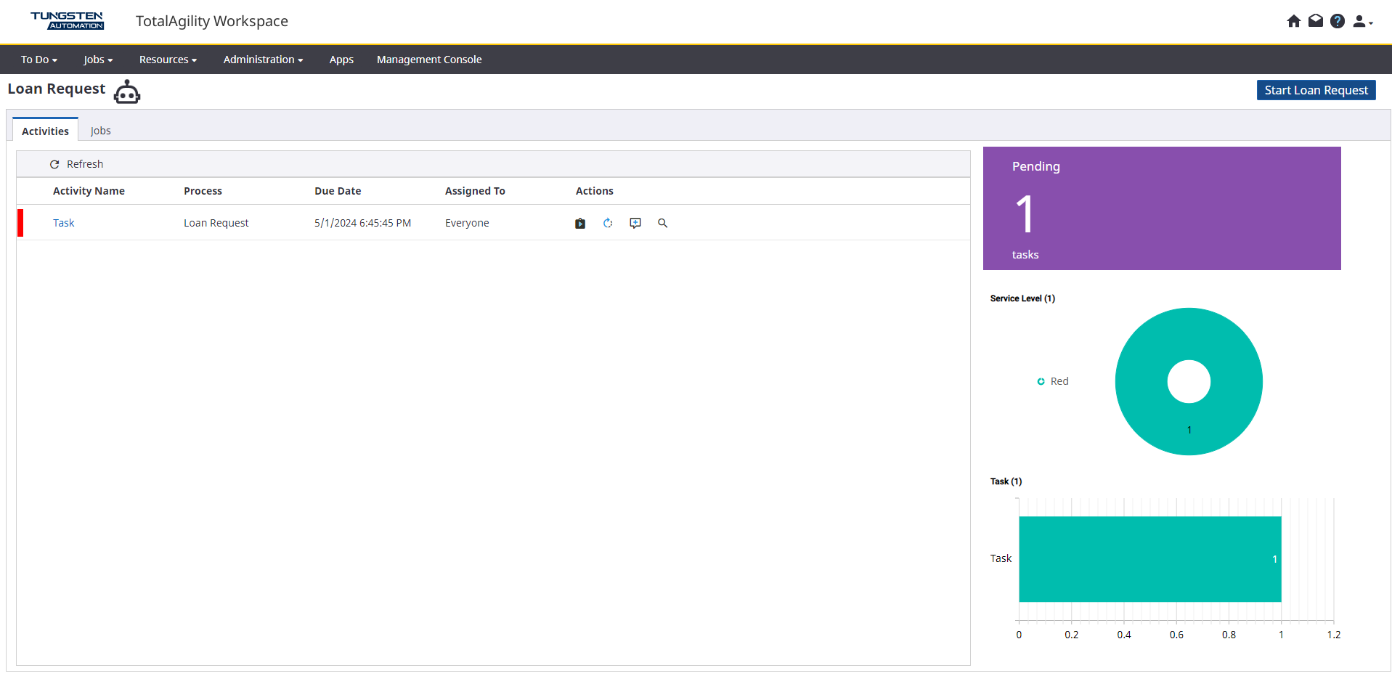
Task: Click the robot icon beside Loan Request
Action: [x=127, y=91]
